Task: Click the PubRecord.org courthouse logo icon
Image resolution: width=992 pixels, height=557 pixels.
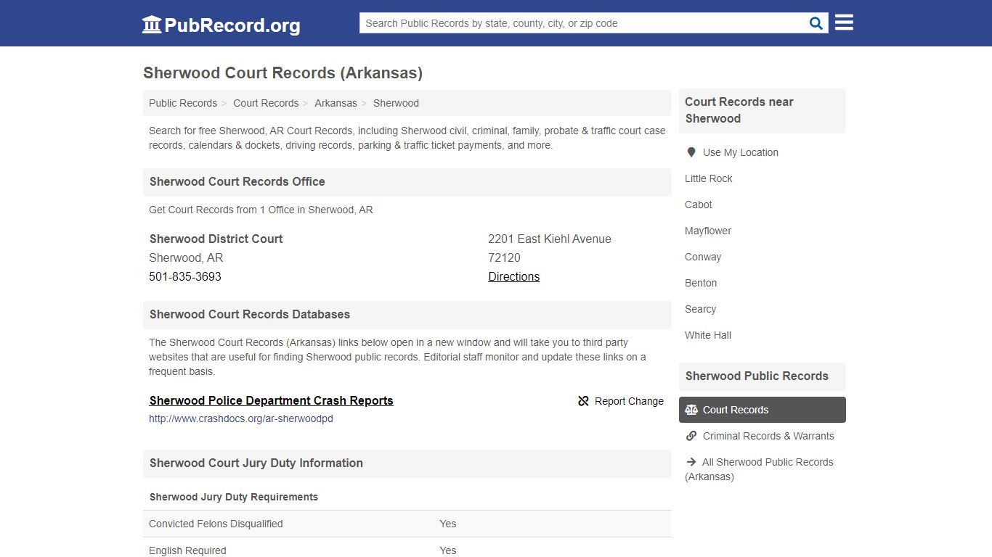Action: (x=152, y=25)
